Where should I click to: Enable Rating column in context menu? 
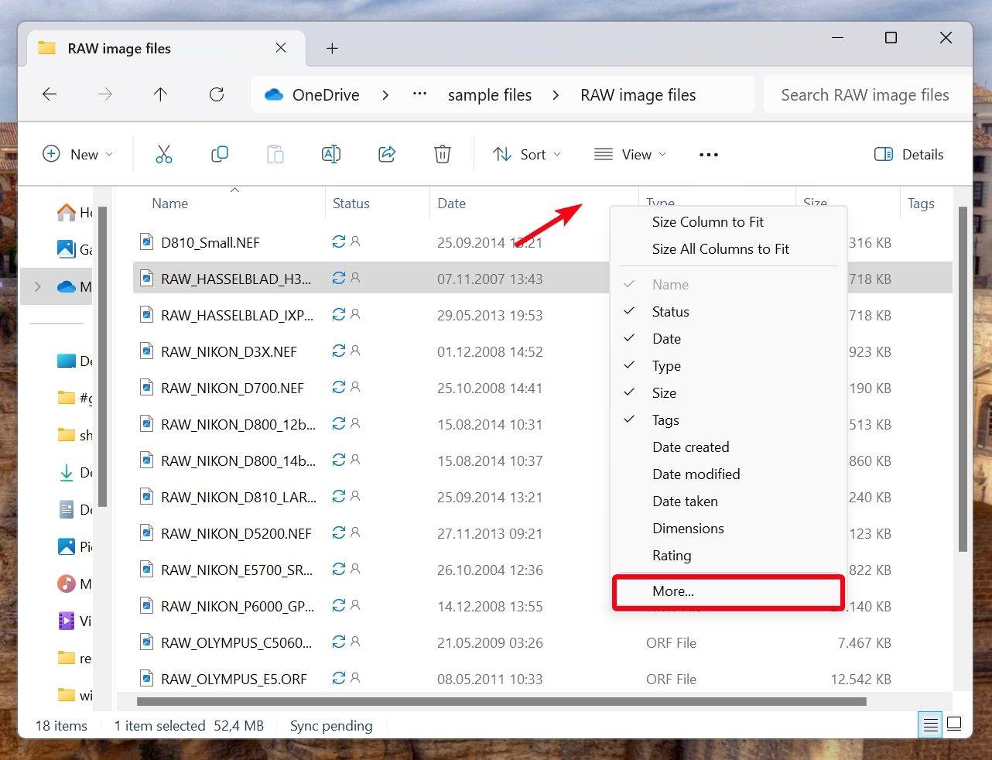(727, 555)
